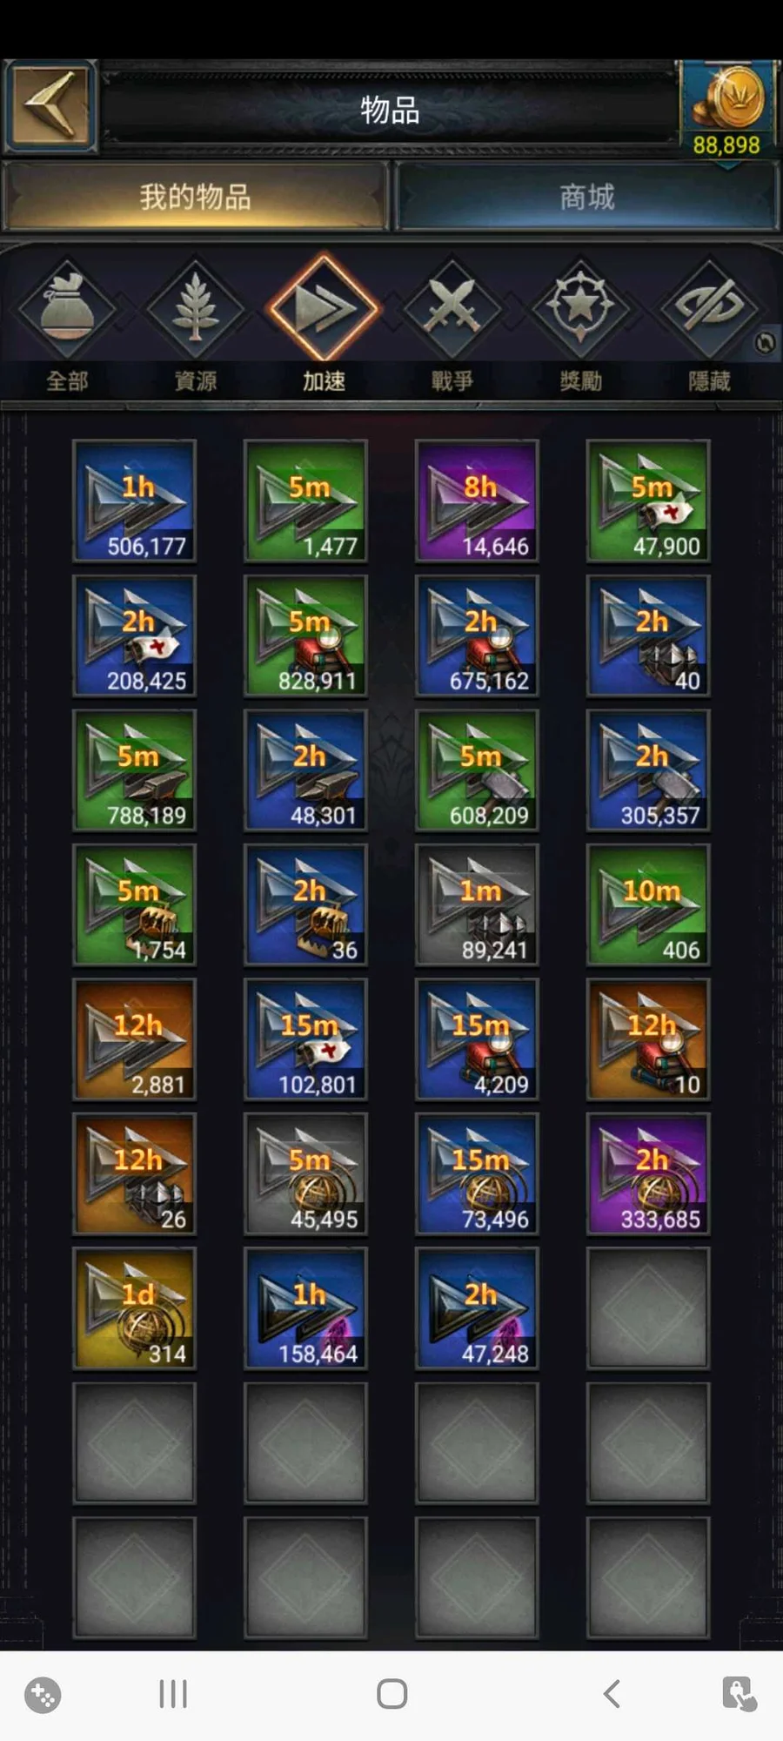Switch to the 商城 shop tab
This screenshot has height=1741, width=783.
coord(586,197)
